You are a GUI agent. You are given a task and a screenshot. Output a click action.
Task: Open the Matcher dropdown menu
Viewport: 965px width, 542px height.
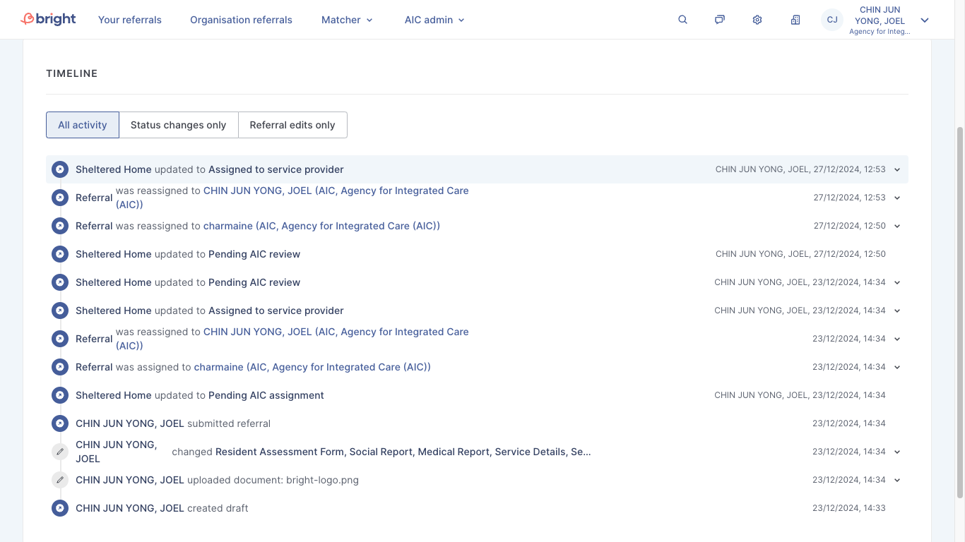pos(347,20)
